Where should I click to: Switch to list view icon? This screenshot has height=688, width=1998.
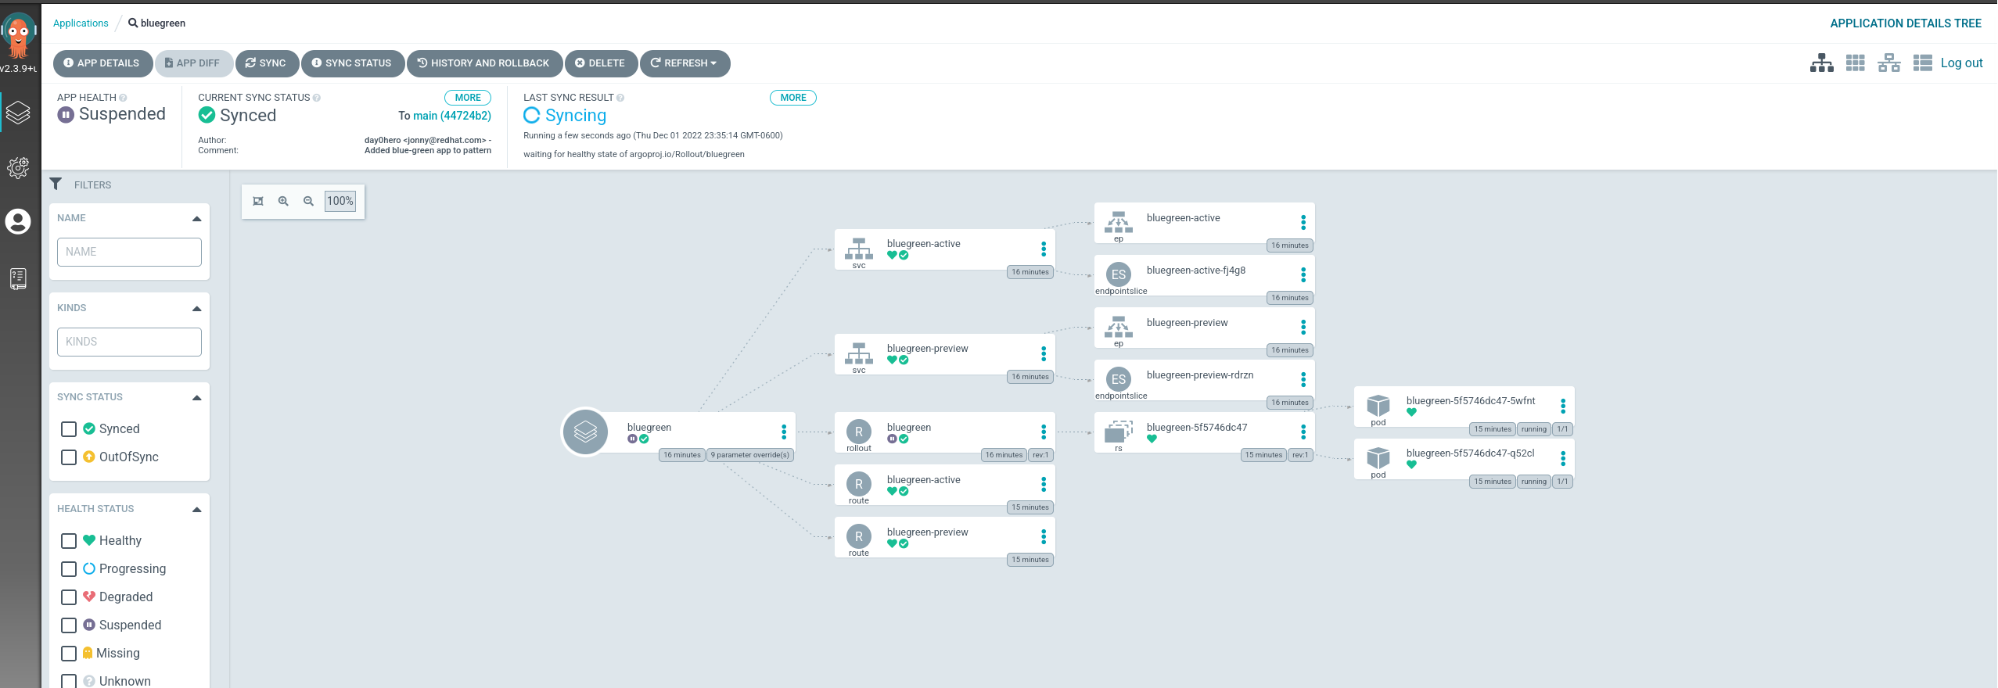point(1922,63)
